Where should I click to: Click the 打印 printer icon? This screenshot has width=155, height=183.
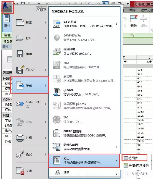click(x=20, y=138)
